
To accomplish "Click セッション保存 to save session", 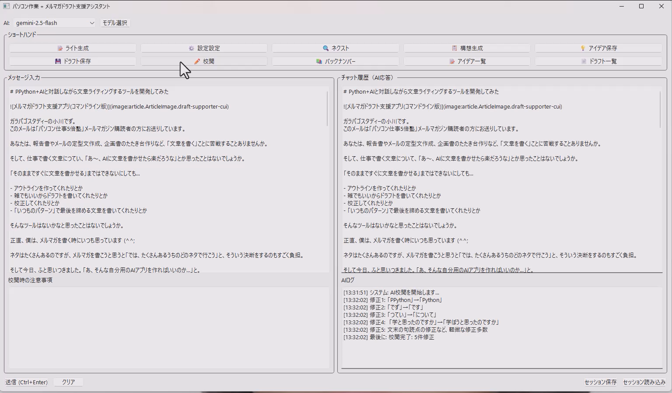I will [600, 382].
